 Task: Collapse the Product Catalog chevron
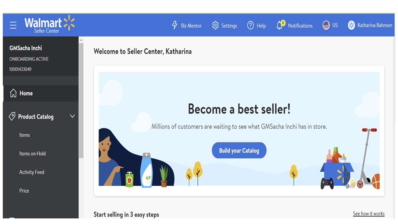72,116
